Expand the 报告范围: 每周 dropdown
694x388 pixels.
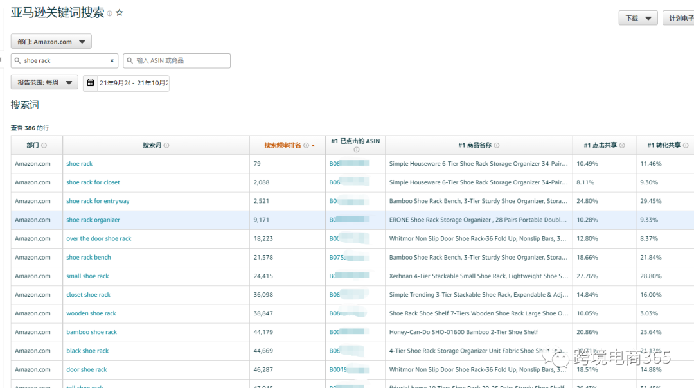coord(44,82)
